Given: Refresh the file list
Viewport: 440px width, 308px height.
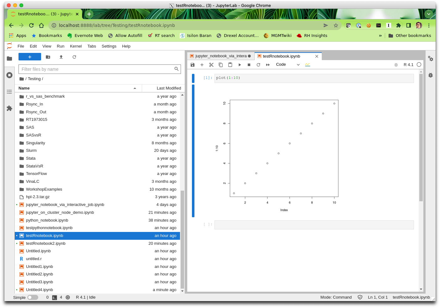Looking at the screenshot, I should pos(74,57).
